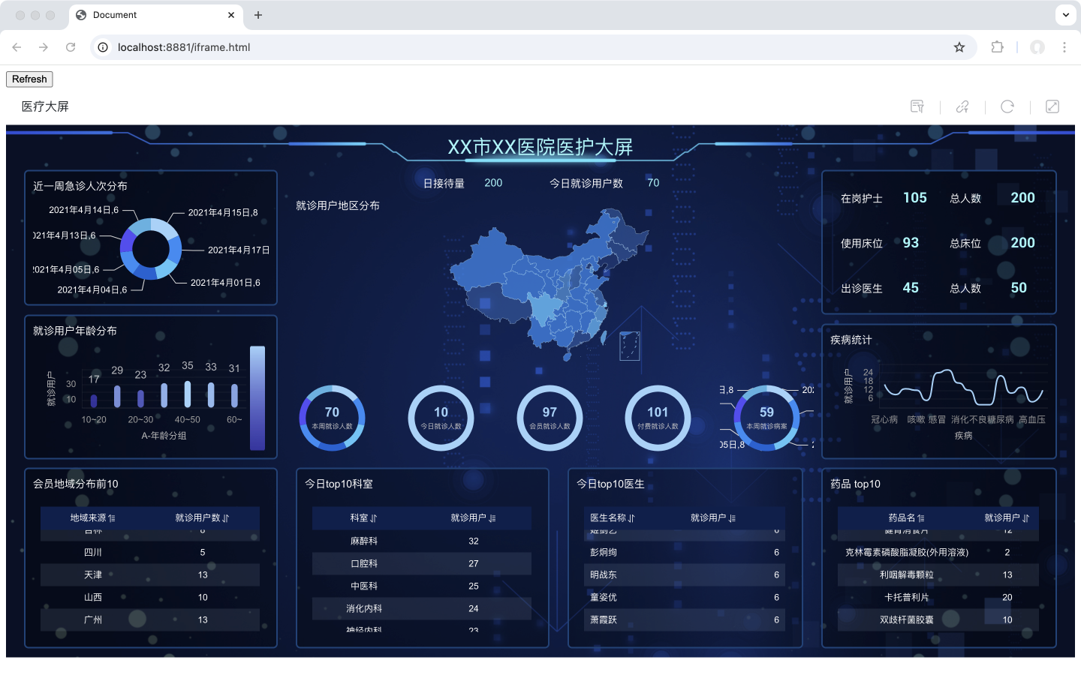Click the circular reload icon beside fullscreen
The height and width of the screenshot is (675, 1081).
click(1007, 106)
